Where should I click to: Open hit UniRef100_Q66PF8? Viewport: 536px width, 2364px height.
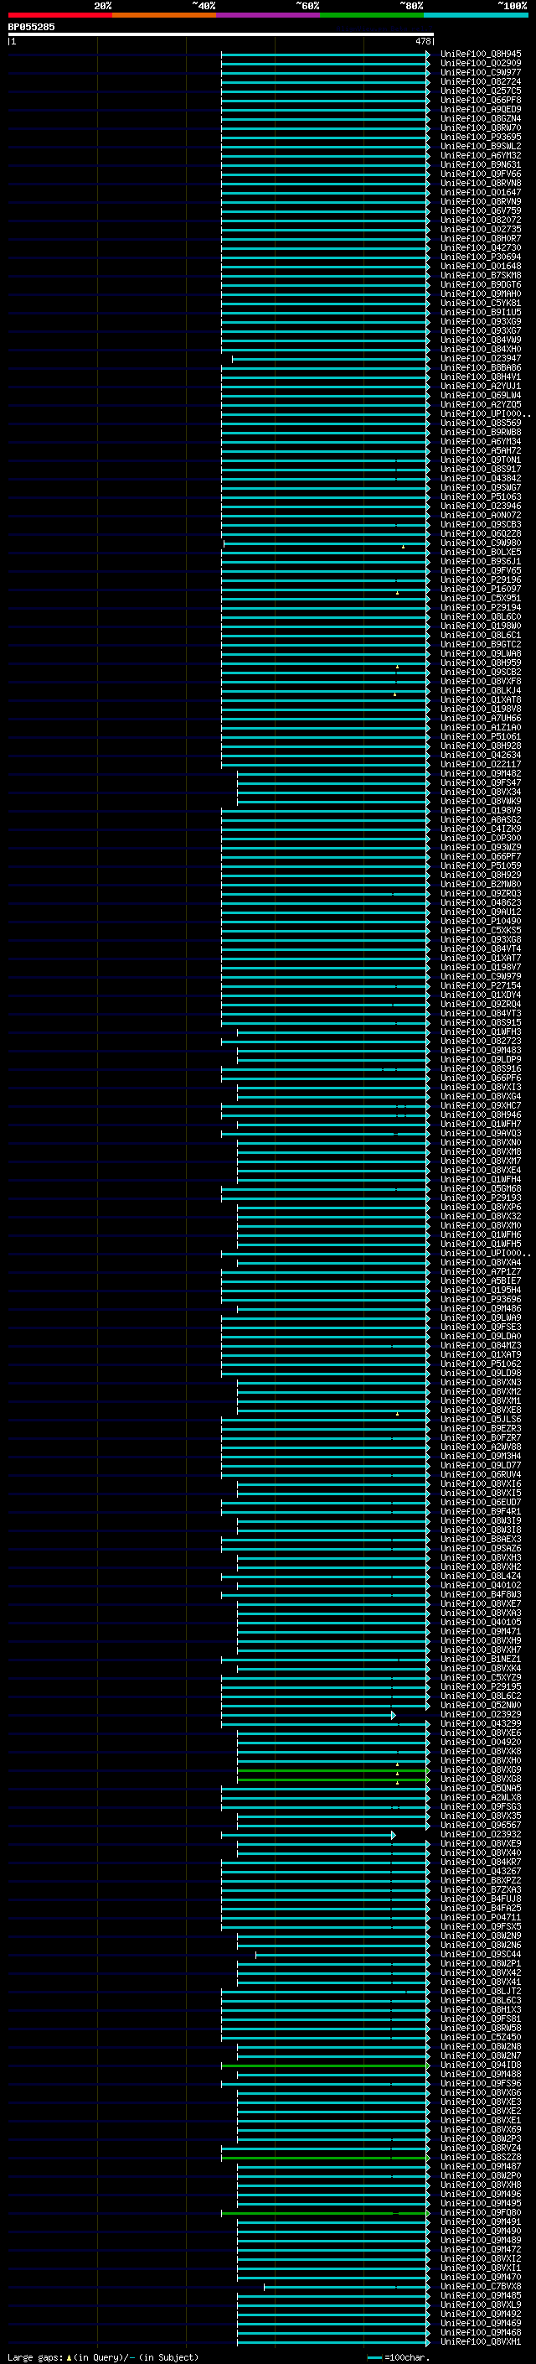[x=481, y=100]
